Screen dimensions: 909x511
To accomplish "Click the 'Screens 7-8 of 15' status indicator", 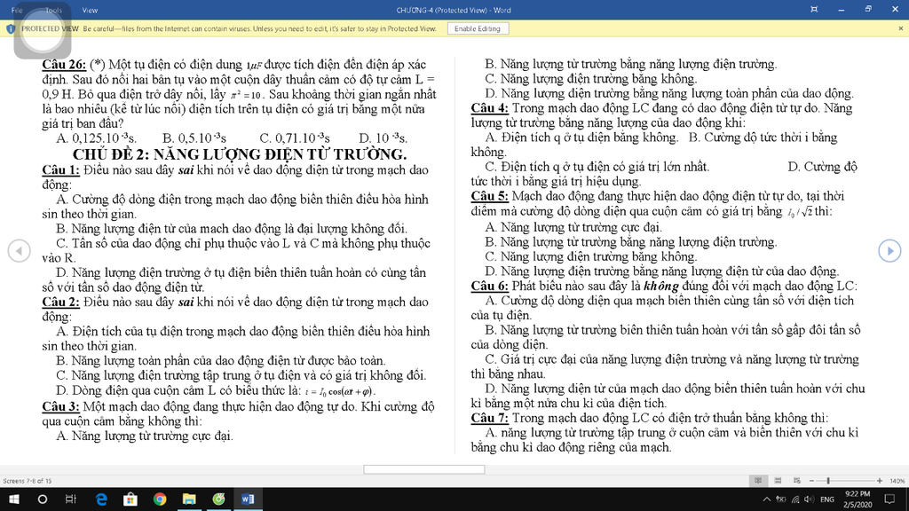I will (x=28, y=481).
